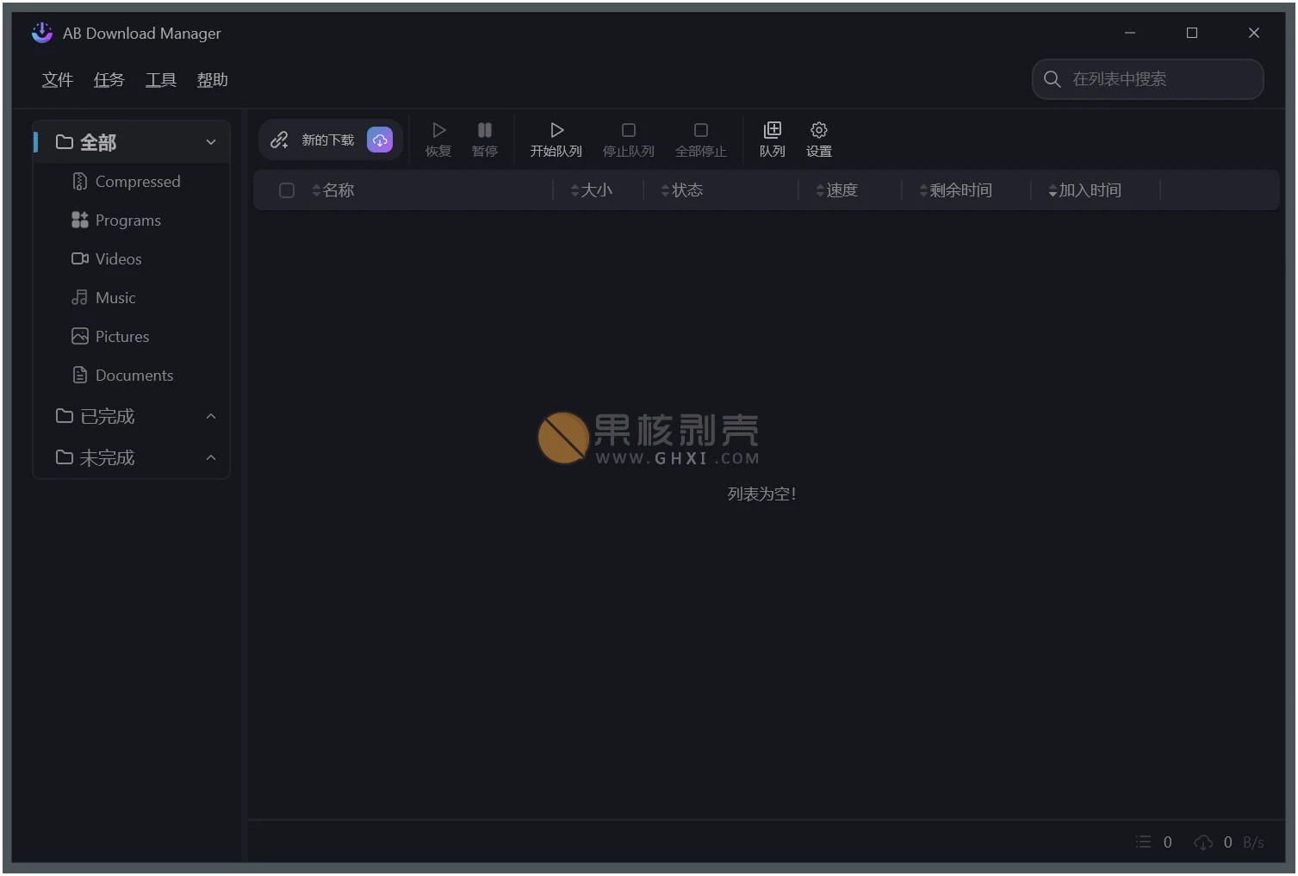Expand the 已完成 chevron
This screenshot has height=876, width=1298.
coord(211,416)
